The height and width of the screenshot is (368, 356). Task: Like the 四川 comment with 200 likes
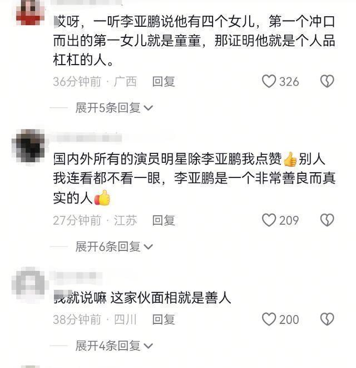269,319
